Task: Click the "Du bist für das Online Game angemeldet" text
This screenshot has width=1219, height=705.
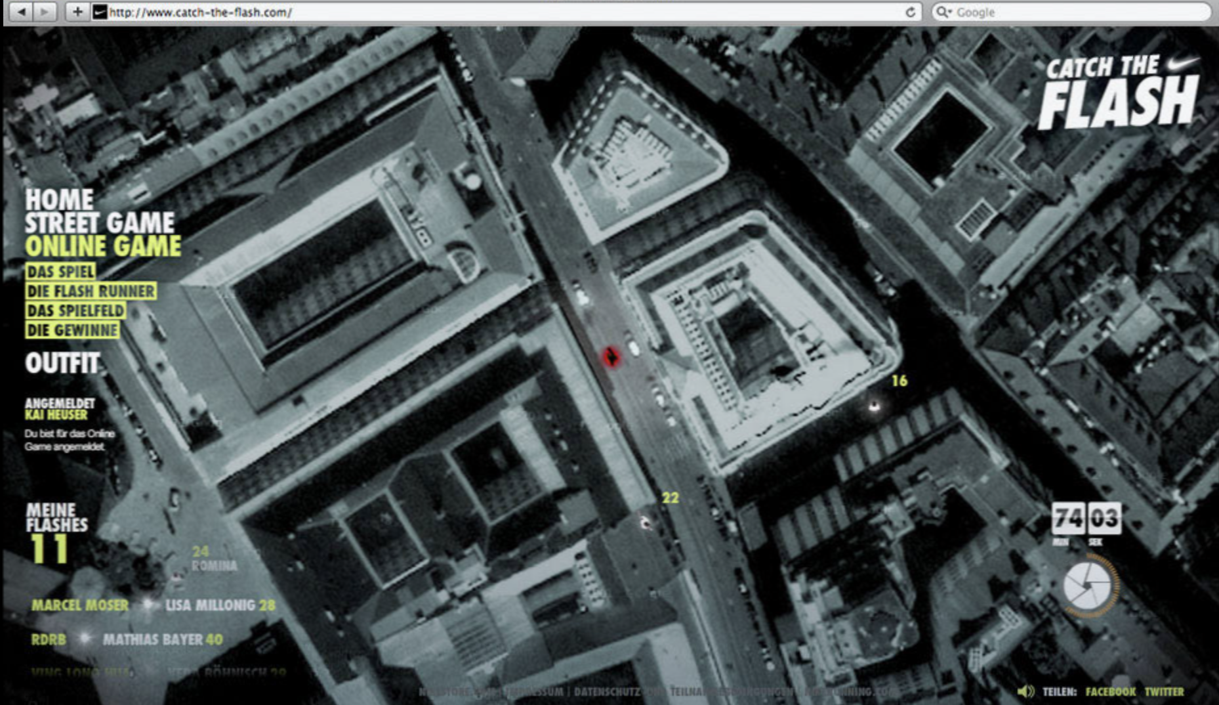Action: [x=70, y=440]
